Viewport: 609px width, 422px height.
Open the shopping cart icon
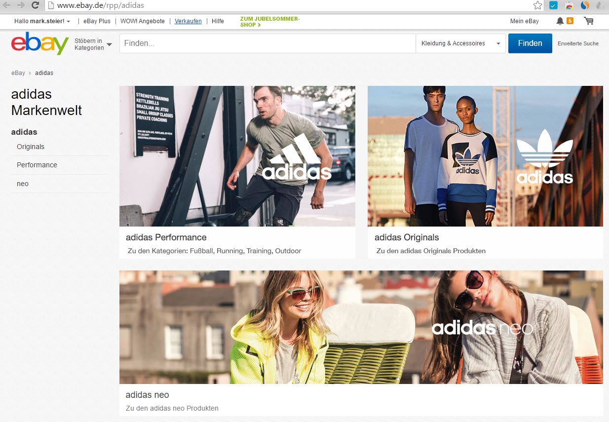click(588, 21)
